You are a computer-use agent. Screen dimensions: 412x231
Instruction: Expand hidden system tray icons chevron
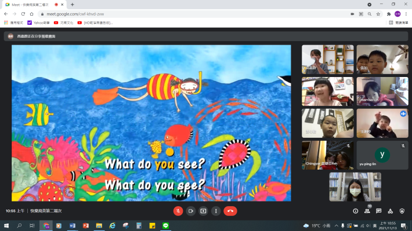(337, 226)
